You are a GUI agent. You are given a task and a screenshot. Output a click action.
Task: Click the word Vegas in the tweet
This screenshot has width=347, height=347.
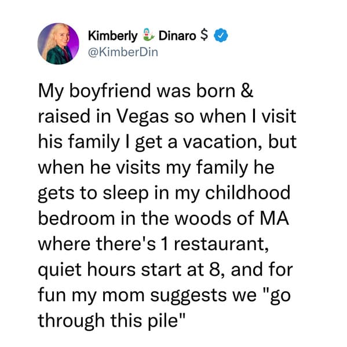[x=143, y=117]
